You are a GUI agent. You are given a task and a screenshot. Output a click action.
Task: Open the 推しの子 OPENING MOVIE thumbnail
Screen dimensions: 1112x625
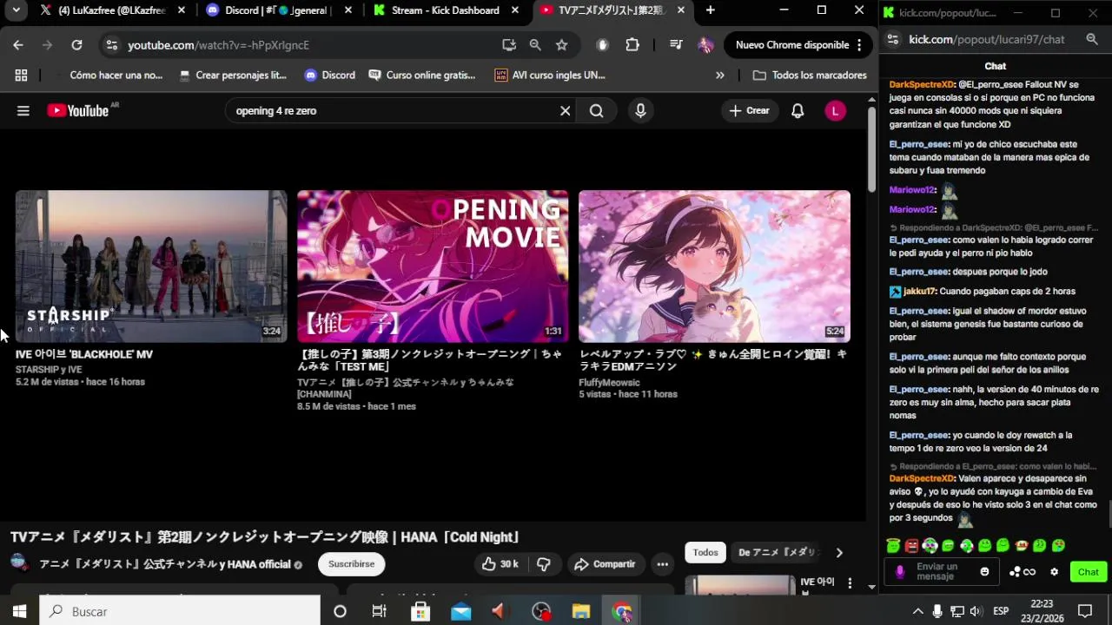433,266
